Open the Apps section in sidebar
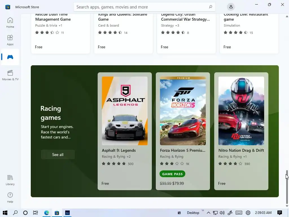This screenshot has width=289, height=217. [x=10, y=40]
